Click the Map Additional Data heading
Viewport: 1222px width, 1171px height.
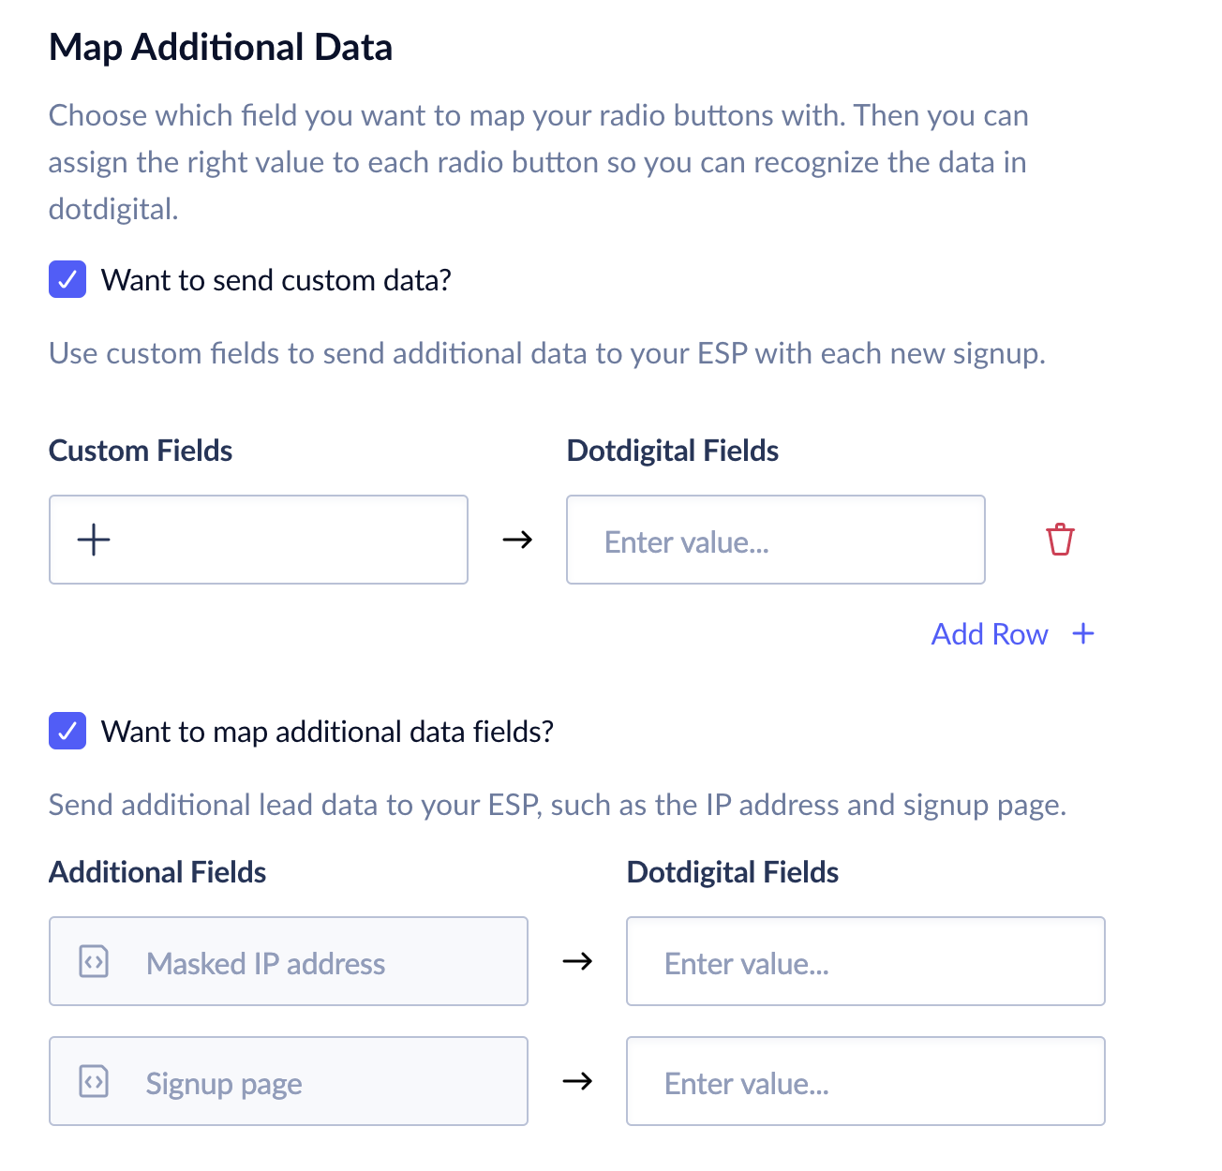point(220,48)
